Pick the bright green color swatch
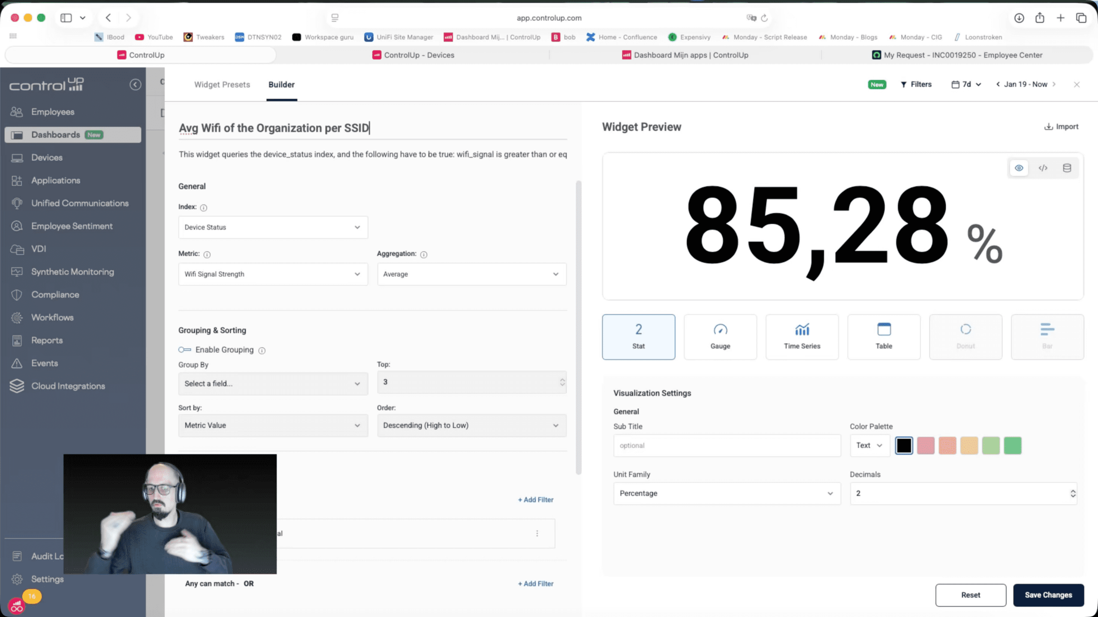The width and height of the screenshot is (1098, 617). click(1013, 446)
